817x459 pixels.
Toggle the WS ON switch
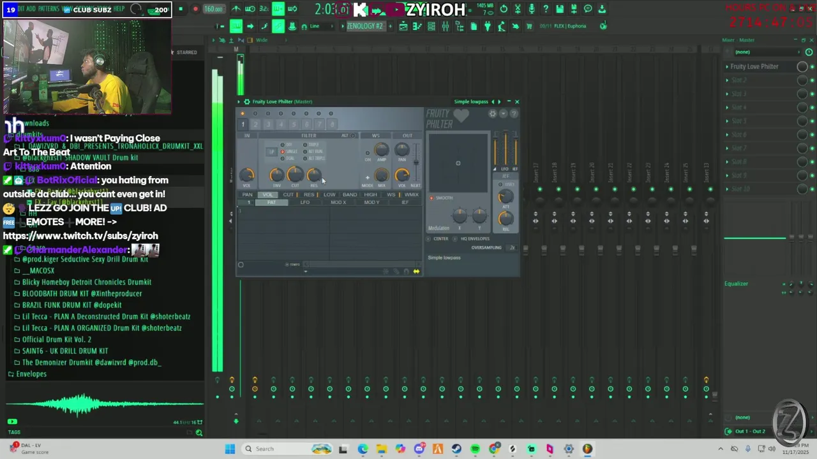tap(368, 153)
